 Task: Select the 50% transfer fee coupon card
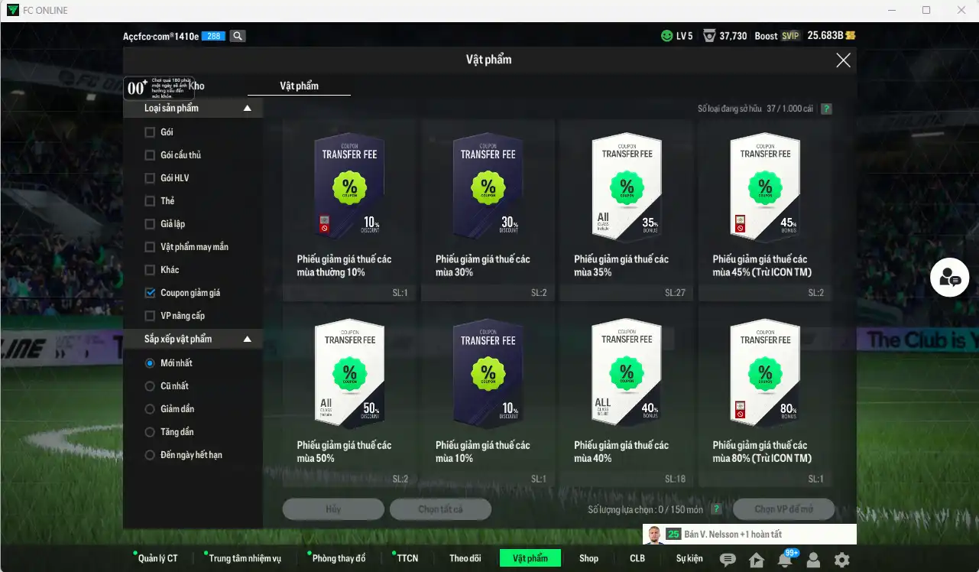click(x=349, y=395)
